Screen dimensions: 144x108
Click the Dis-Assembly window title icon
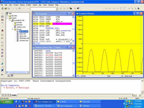[34, 14]
